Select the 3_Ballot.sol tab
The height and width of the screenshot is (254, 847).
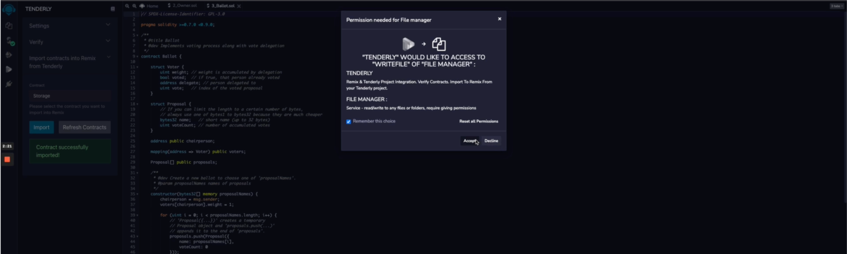222,5
